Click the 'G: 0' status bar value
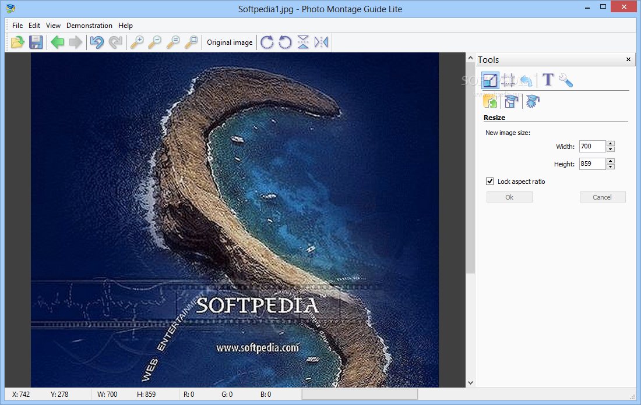Image resolution: width=641 pixels, height=405 pixels. pyautogui.click(x=227, y=395)
